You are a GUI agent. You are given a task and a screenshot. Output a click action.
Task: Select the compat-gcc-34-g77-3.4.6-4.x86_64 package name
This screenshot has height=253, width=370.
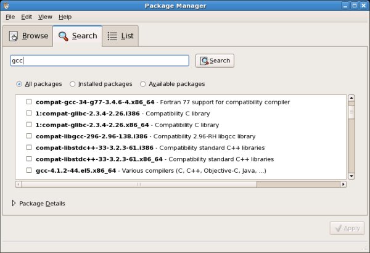(x=95, y=102)
